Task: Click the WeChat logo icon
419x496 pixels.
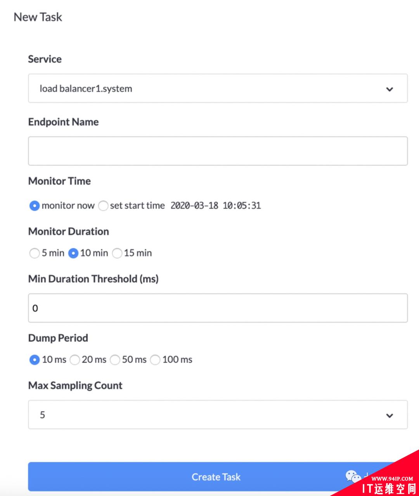Action: (x=353, y=476)
